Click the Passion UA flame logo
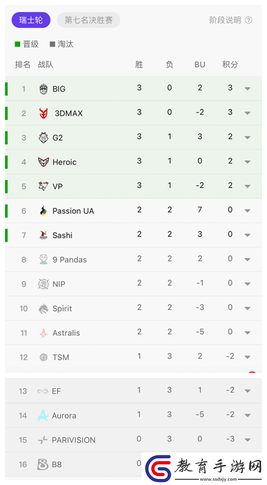This screenshot has height=485, width=267. point(44,211)
